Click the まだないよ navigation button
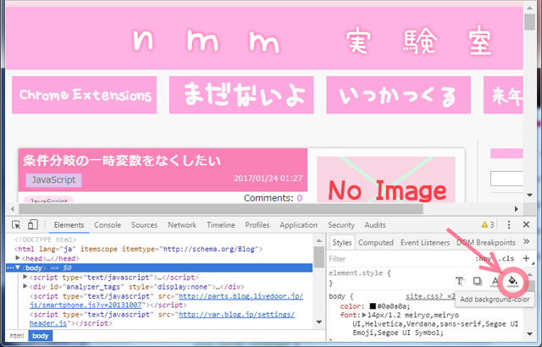This screenshot has height=347, width=542. point(241,95)
